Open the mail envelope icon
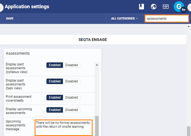The image size is (191, 136). (x=166, y=7)
